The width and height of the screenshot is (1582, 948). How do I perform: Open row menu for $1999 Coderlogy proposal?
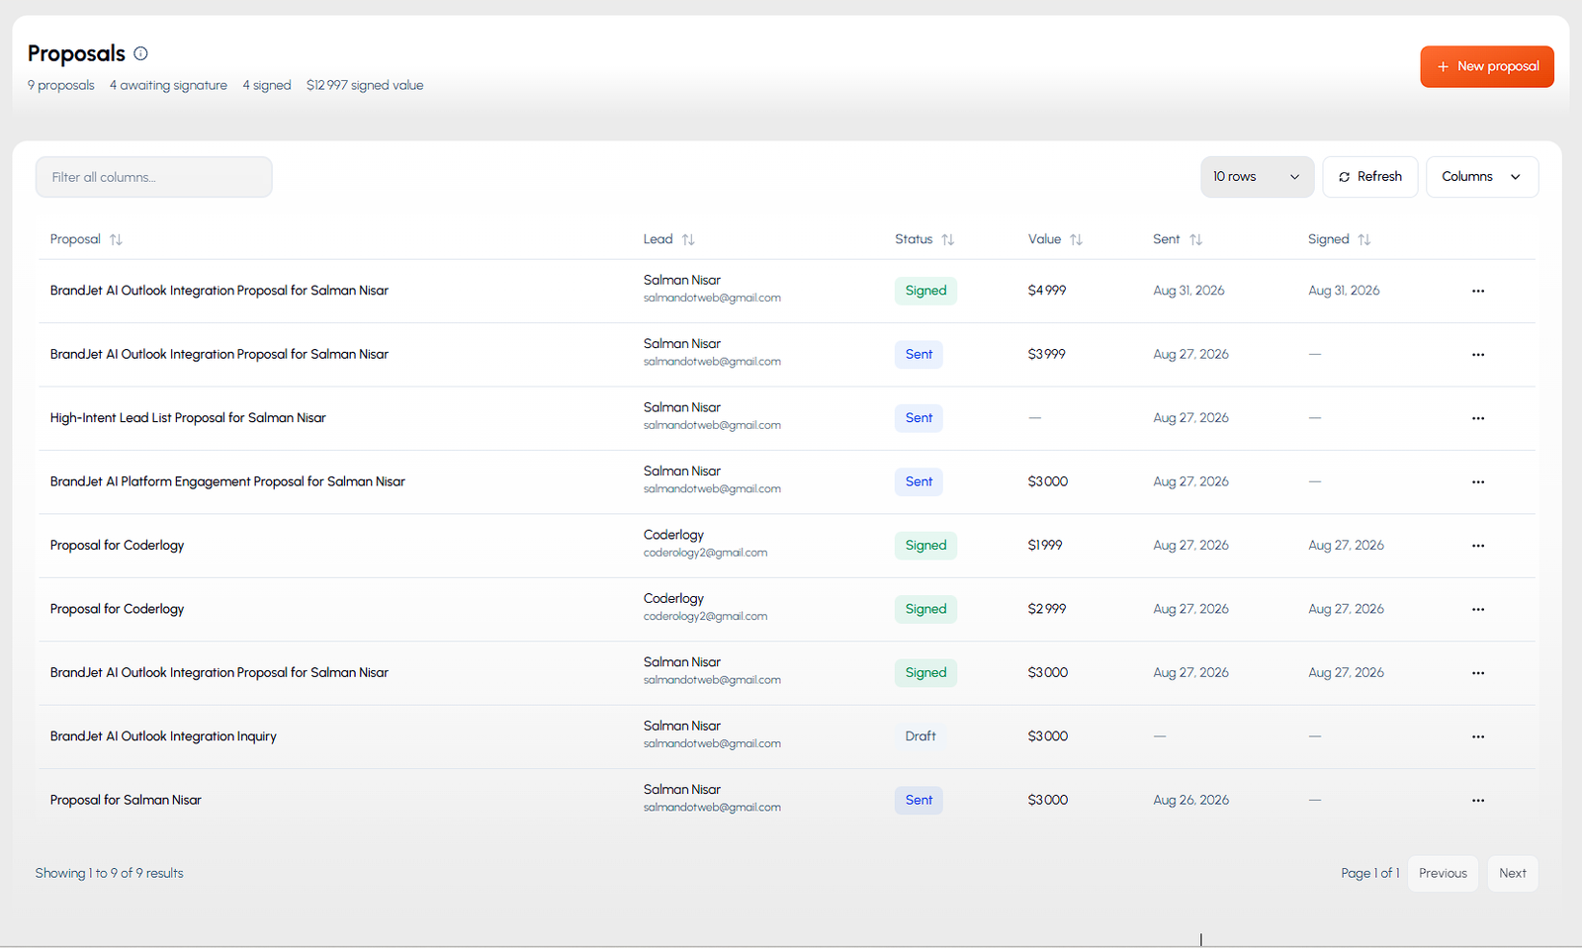click(1478, 546)
